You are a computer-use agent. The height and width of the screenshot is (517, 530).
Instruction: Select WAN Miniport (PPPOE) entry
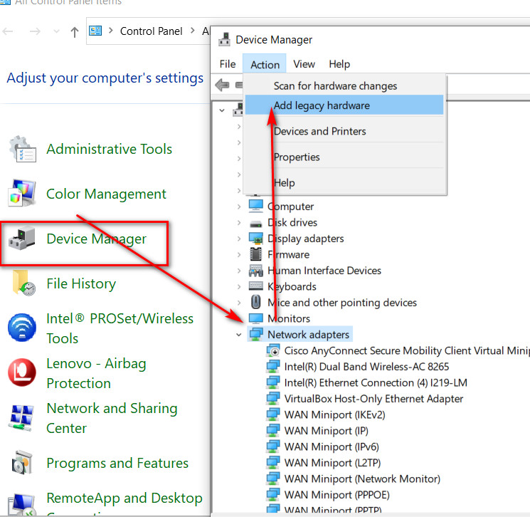[x=336, y=495]
